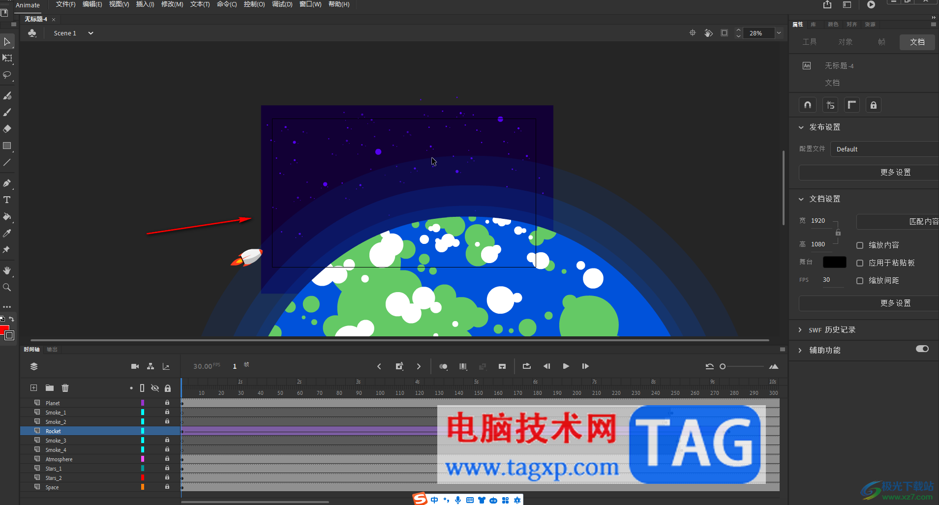Open the 修改(M) menu
Screen dimensions: 939x505
click(172, 4)
